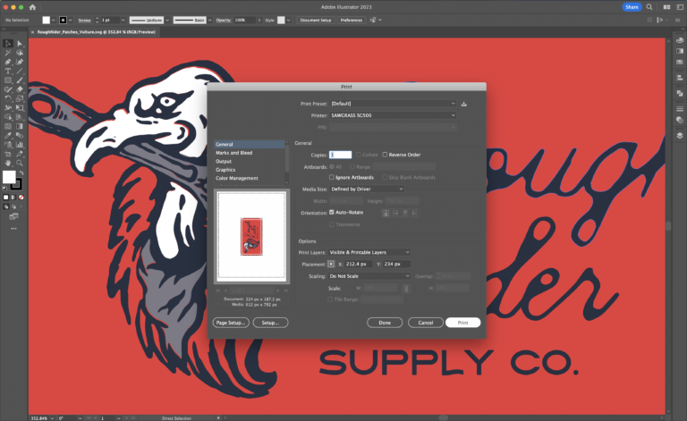The height and width of the screenshot is (421, 687).
Task: Open the Color panel icon in dock
Action: click(680, 40)
